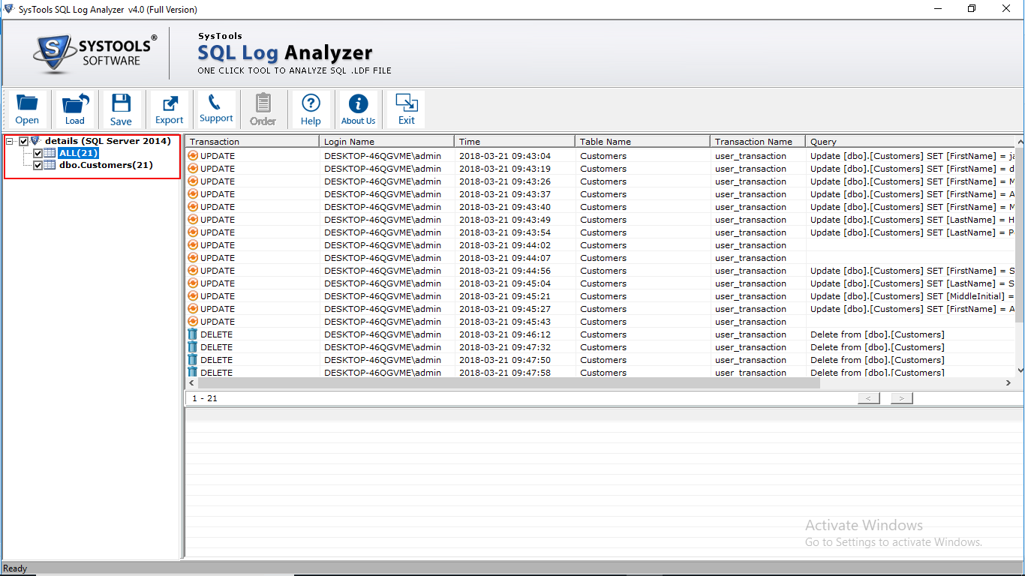Open the Support phone icon

[x=216, y=109]
